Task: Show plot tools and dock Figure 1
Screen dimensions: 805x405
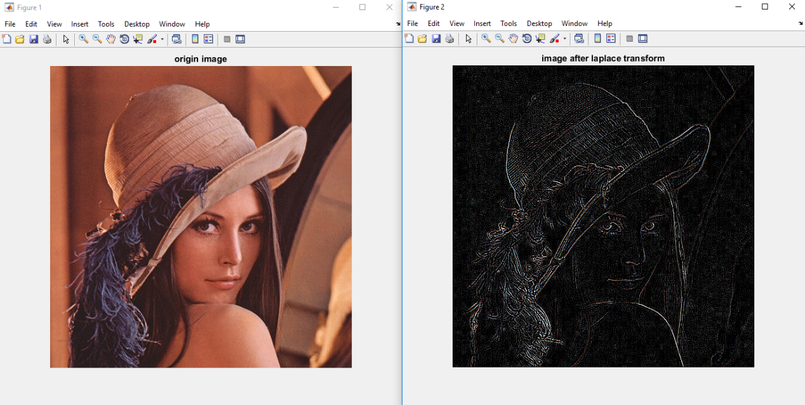Action: pyautogui.click(x=240, y=39)
